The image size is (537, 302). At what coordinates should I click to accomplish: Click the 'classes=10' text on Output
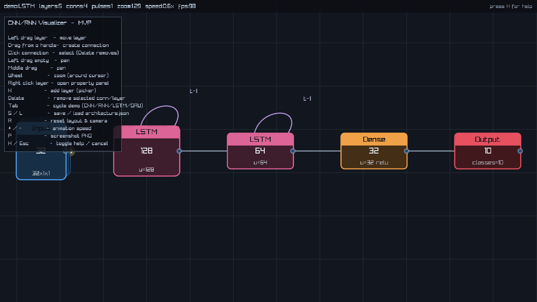[487, 162]
